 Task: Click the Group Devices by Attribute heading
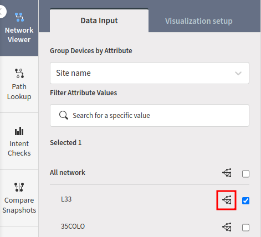[91, 51]
